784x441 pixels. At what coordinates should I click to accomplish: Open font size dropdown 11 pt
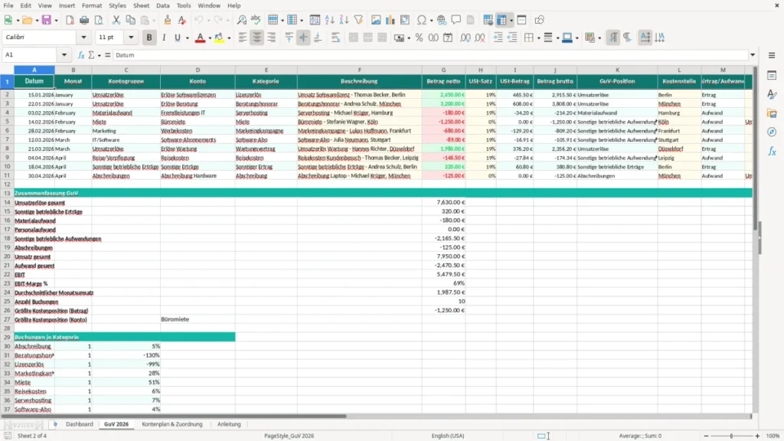(x=131, y=37)
